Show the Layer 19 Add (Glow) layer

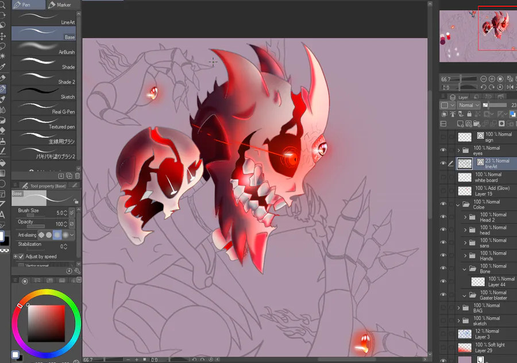[x=443, y=191]
